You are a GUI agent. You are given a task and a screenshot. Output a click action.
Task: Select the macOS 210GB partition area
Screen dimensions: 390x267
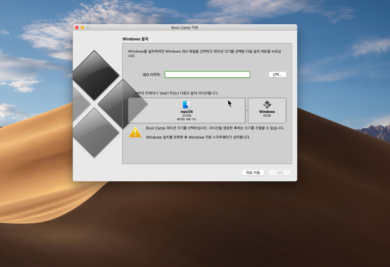[x=187, y=110]
